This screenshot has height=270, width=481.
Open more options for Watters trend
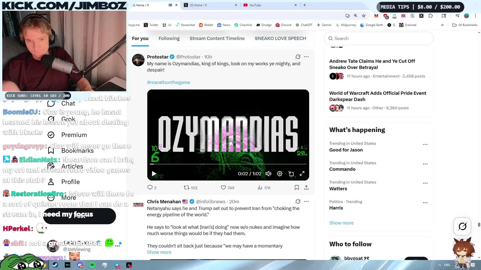425,183
